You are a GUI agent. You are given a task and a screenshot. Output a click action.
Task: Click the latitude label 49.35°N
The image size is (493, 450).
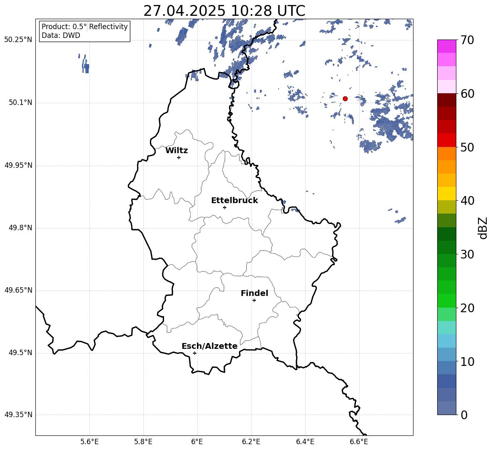coord(18,415)
